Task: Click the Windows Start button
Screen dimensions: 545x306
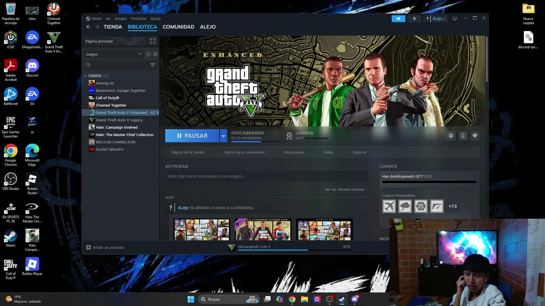Action: (191, 299)
